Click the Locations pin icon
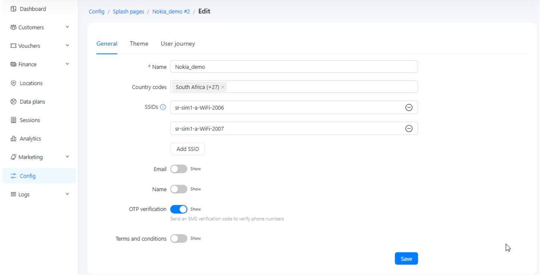Viewport: 541px width, 279px height. [x=14, y=83]
